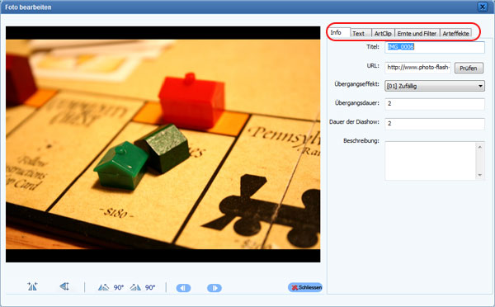This screenshot has height=307, width=495.
Task: Focus the Übergangsdauer field
Action: (x=435, y=104)
